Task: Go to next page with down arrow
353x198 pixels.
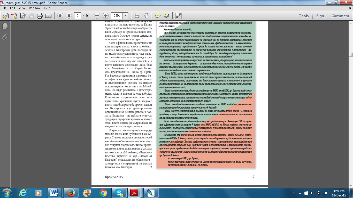Action: [x=69, y=16]
